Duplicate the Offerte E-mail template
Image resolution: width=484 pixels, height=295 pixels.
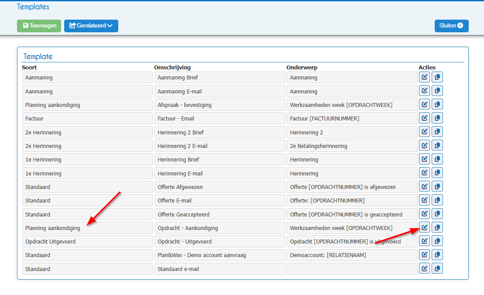(437, 200)
